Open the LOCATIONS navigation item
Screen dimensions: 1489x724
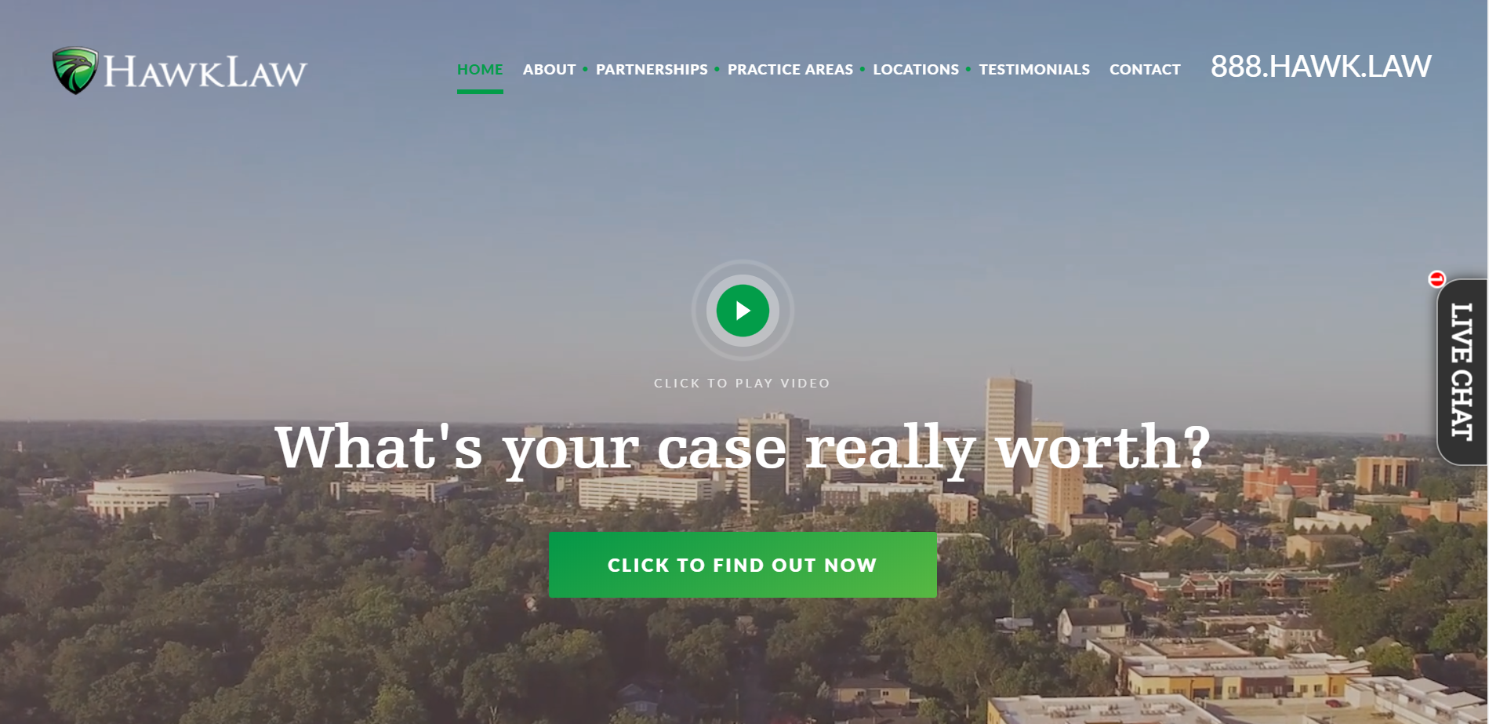click(x=916, y=69)
